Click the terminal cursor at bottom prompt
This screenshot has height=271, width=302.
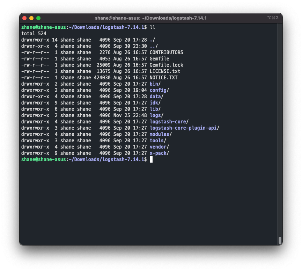[x=151, y=159]
